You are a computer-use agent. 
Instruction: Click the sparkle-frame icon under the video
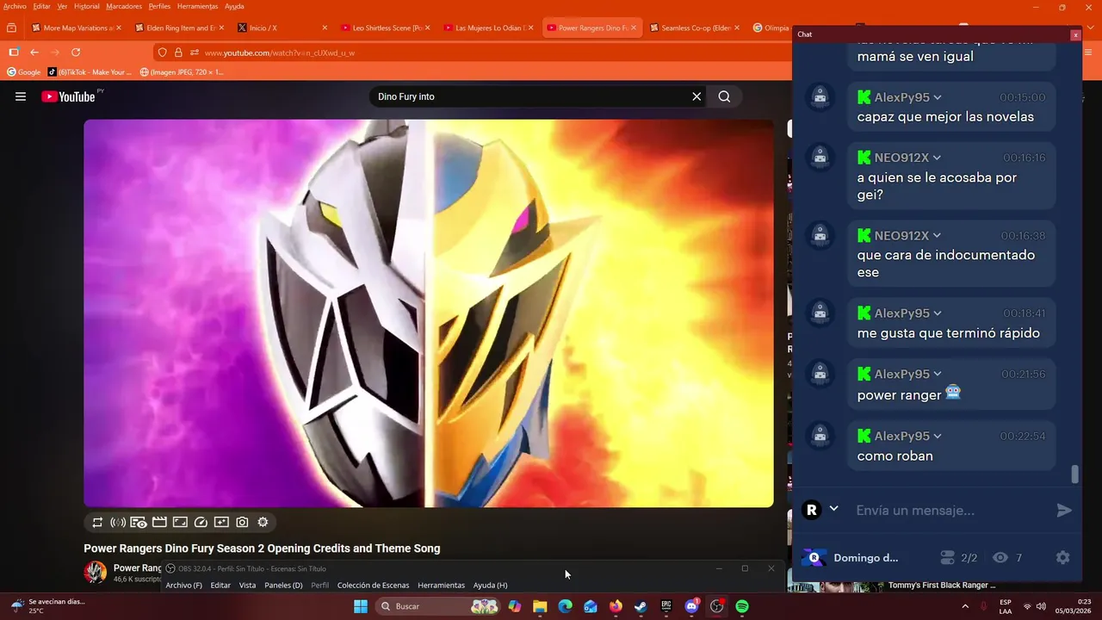[221, 522]
